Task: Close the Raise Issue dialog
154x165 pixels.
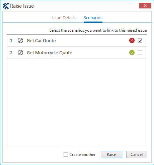Action: click(145, 5)
